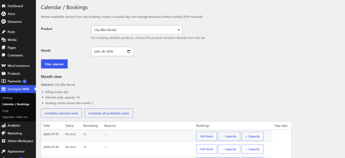Click Full block for 2026-07-02
The image size is (345, 158).
207,149
